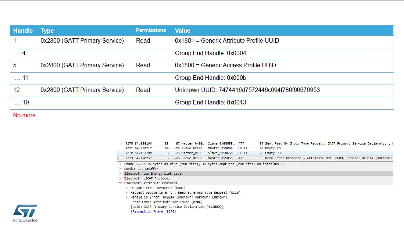Click the Generic Attribute Profile UUID value
The width and height of the screenshot is (404, 228).
[227, 41]
